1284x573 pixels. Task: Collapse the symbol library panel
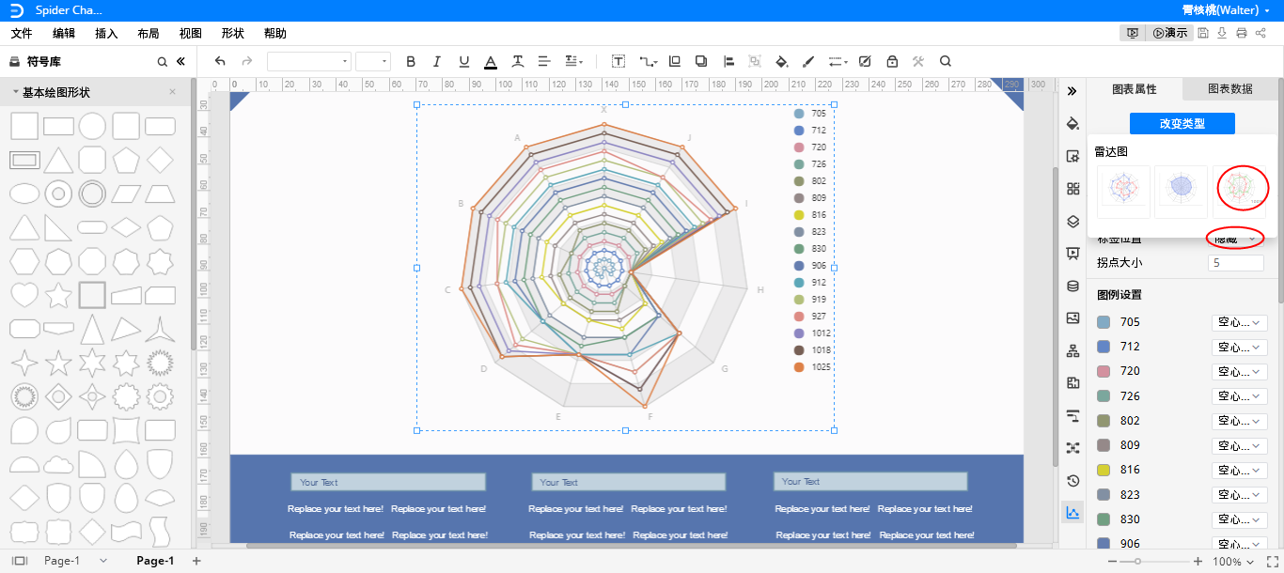(x=180, y=62)
